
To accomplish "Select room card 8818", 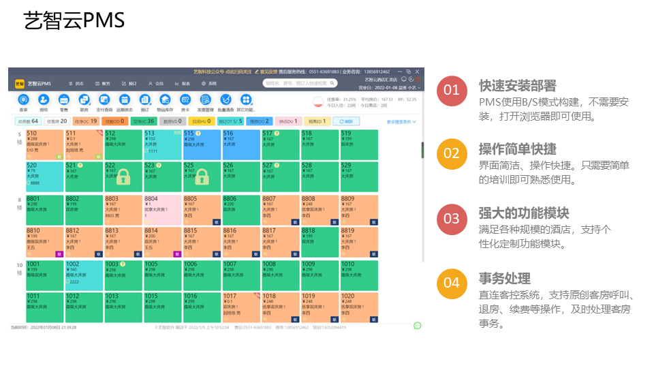I will click(x=320, y=242).
